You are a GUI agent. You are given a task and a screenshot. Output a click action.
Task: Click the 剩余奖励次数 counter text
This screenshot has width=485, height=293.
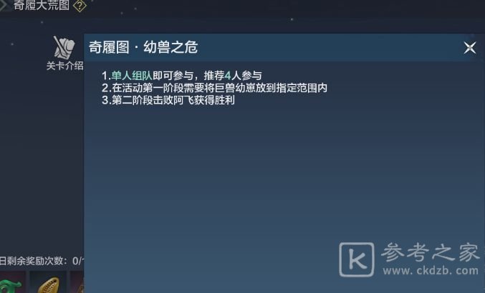pyautogui.click(x=42, y=261)
